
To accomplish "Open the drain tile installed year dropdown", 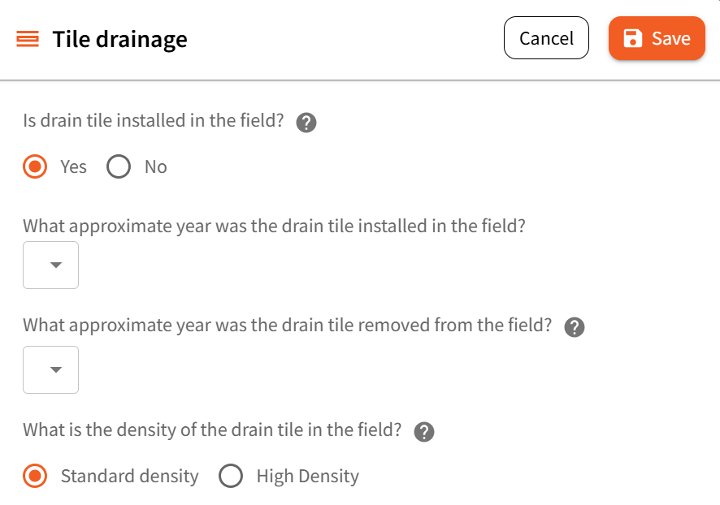I will click(50, 265).
